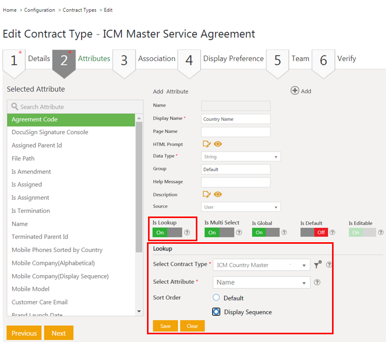Expand the Source dropdown
Image resolution: width=386 pixels, height=342 pixels.
[241, 207]
